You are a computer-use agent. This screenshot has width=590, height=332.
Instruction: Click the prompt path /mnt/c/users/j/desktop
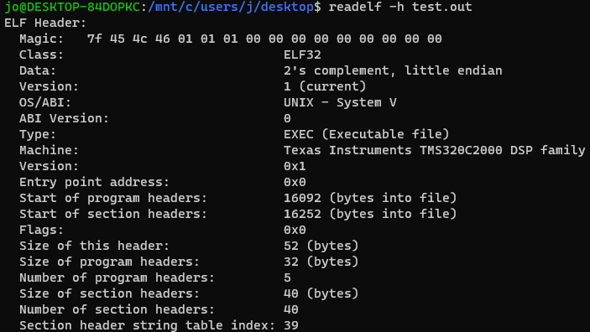pos(231,7)
